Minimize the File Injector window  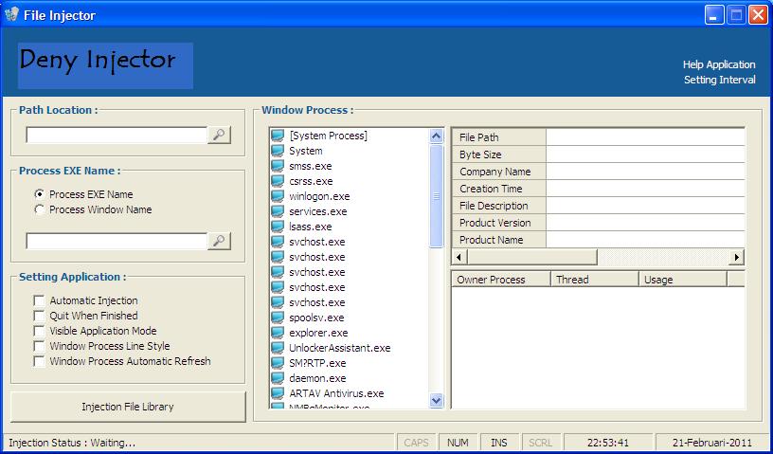tap(714, 15)
